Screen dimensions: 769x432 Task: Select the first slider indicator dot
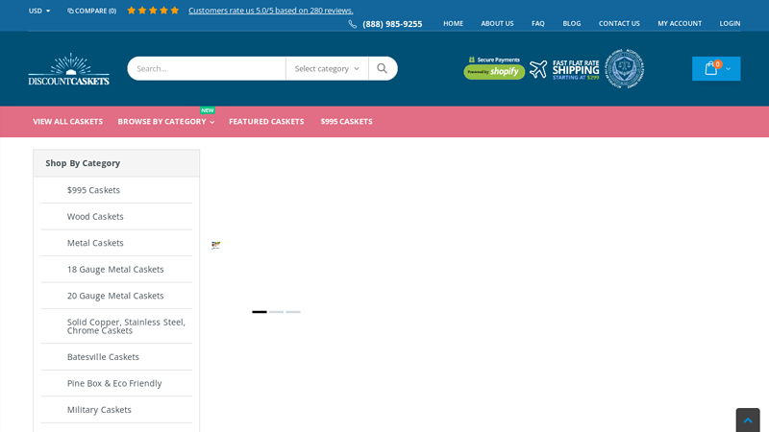[260, 312]
